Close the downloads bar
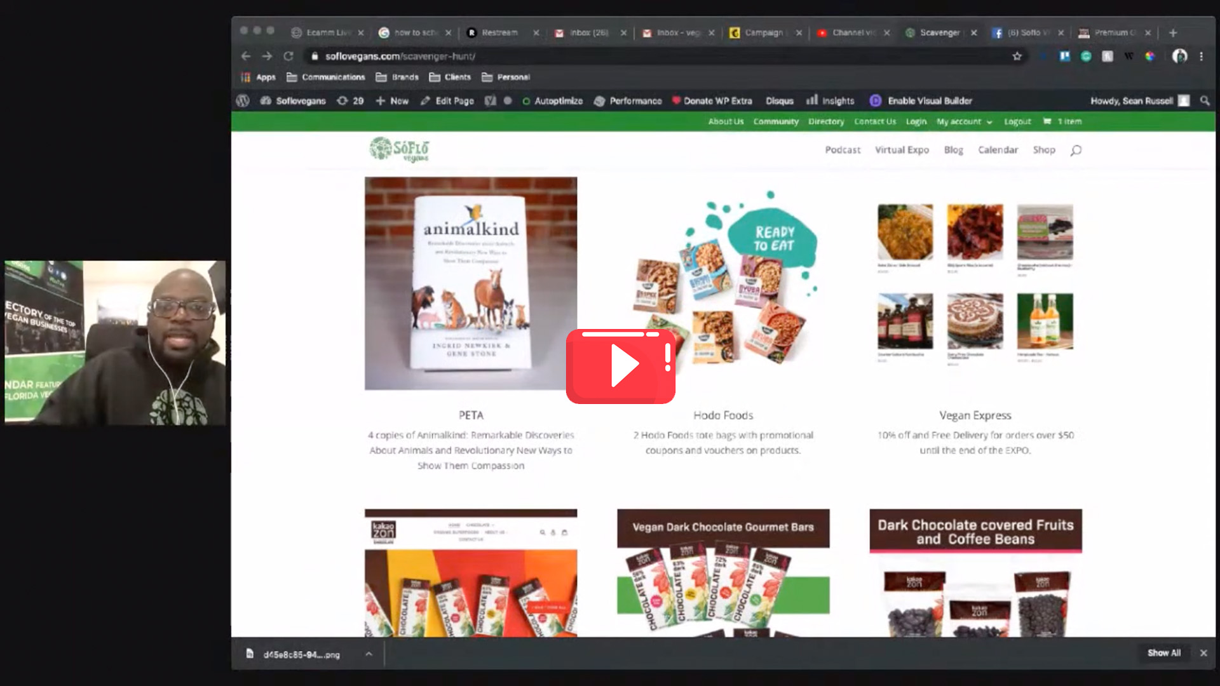 coord(1203,653)
